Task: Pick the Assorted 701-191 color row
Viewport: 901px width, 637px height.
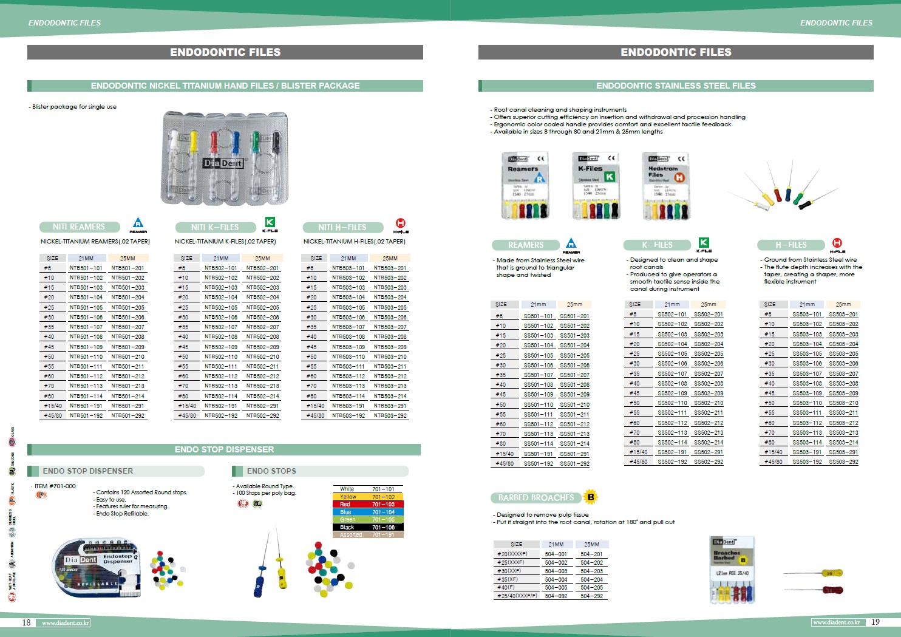Action: (367, 534)
